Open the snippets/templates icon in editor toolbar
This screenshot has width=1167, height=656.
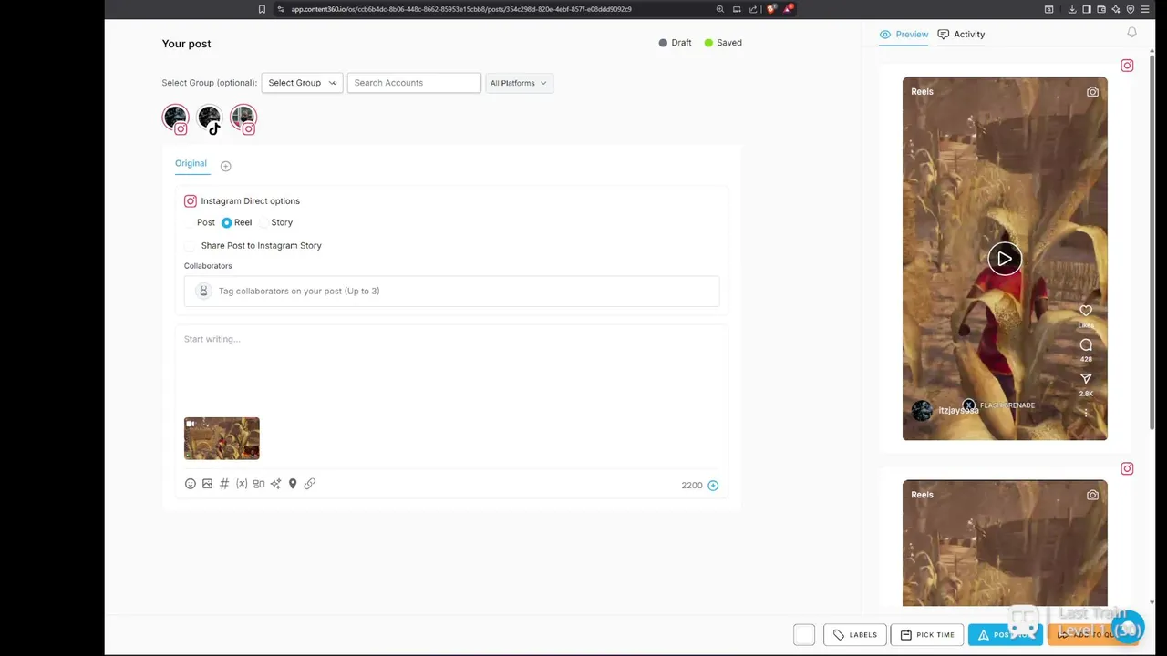[259, 484]
